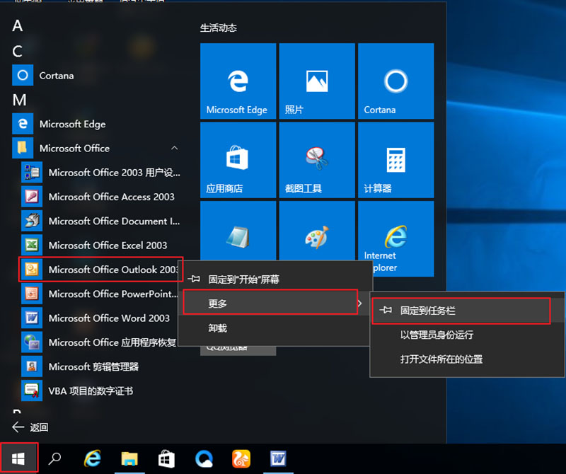Go back using the 返回 button

(x=30, y=427)
